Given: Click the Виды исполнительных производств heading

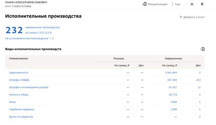Looking at the screenshot, I should (33, 49).
